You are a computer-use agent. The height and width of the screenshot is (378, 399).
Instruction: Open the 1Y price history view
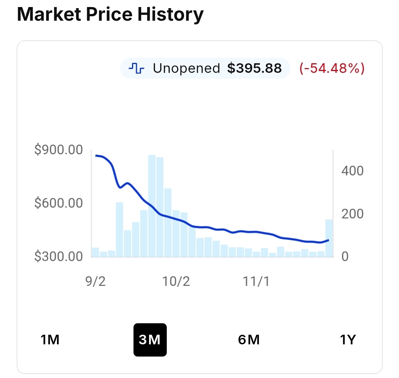[x=348, y=340]
